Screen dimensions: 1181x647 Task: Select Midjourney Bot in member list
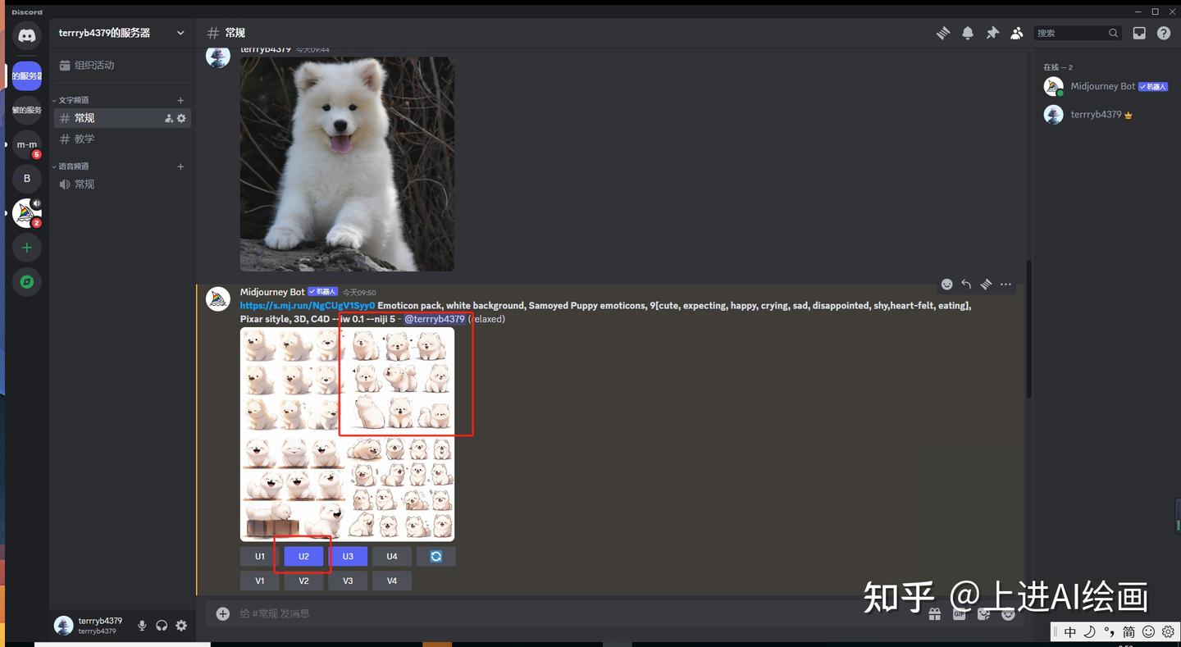[1105, 87]
